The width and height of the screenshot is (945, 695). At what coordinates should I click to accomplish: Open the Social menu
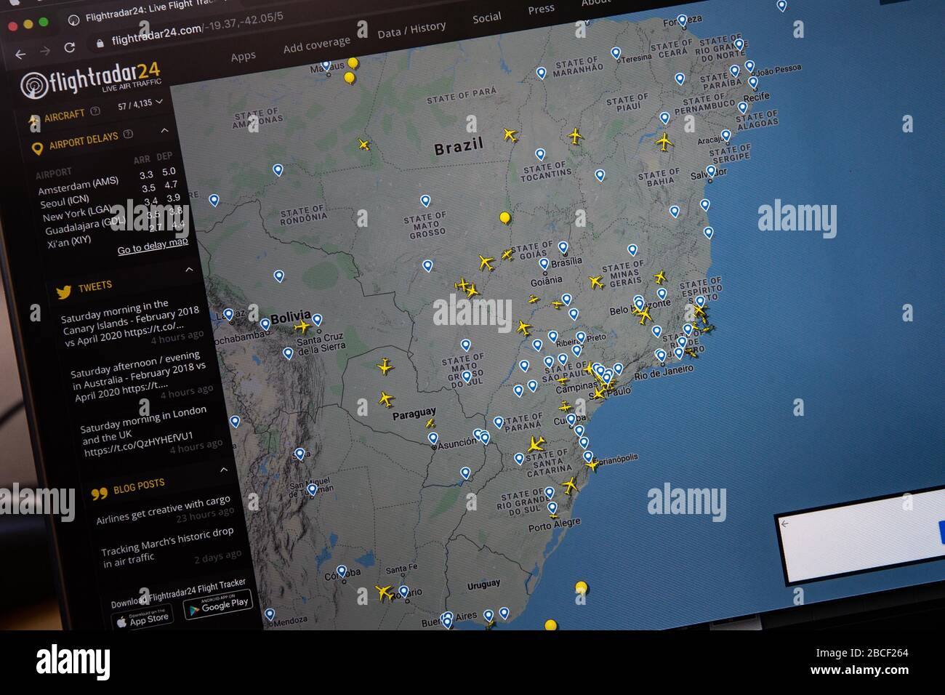[x=486, y=18]
